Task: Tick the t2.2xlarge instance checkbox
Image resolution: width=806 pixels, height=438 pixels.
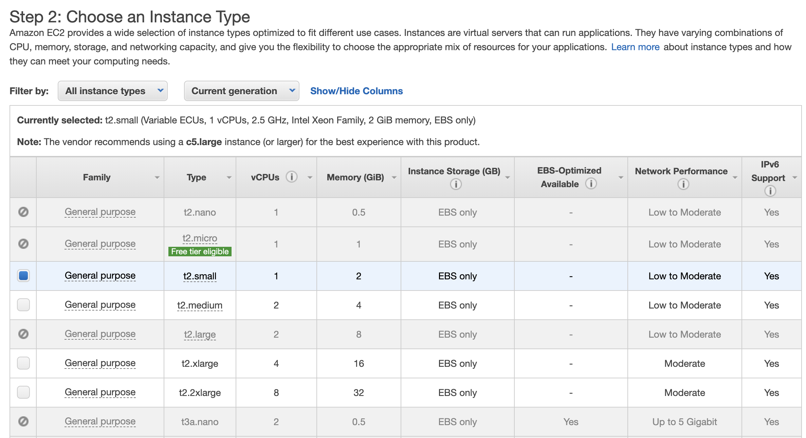Action: pos(23,392)
